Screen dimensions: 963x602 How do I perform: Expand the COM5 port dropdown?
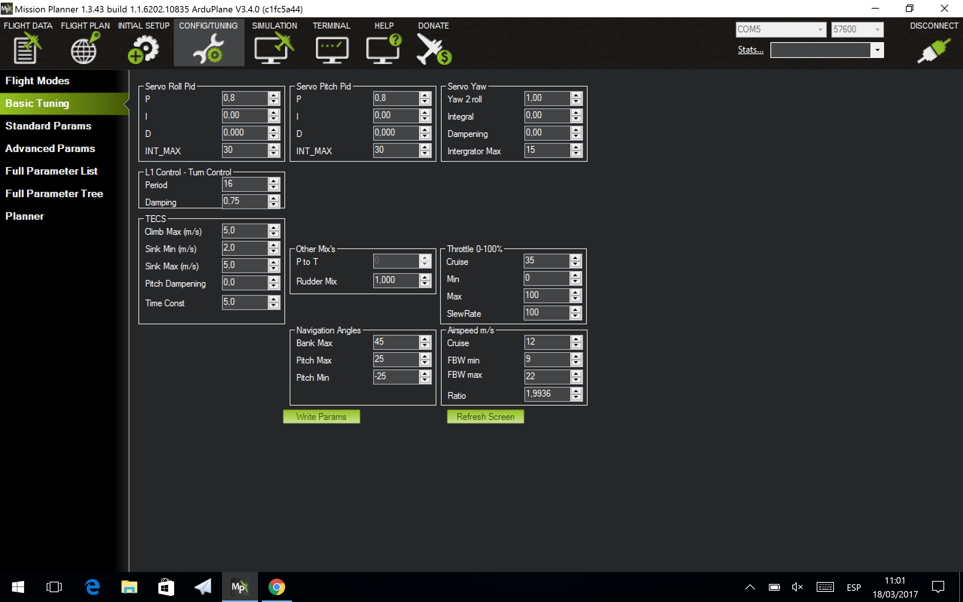pos(820,29)
